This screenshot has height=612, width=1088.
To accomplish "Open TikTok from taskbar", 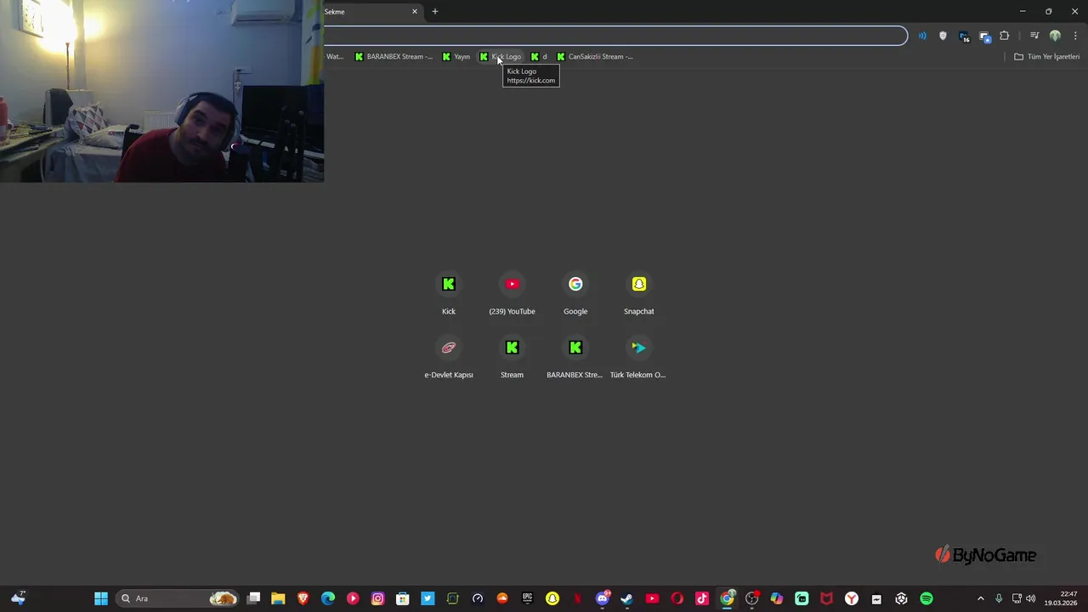I will point(702,598).
